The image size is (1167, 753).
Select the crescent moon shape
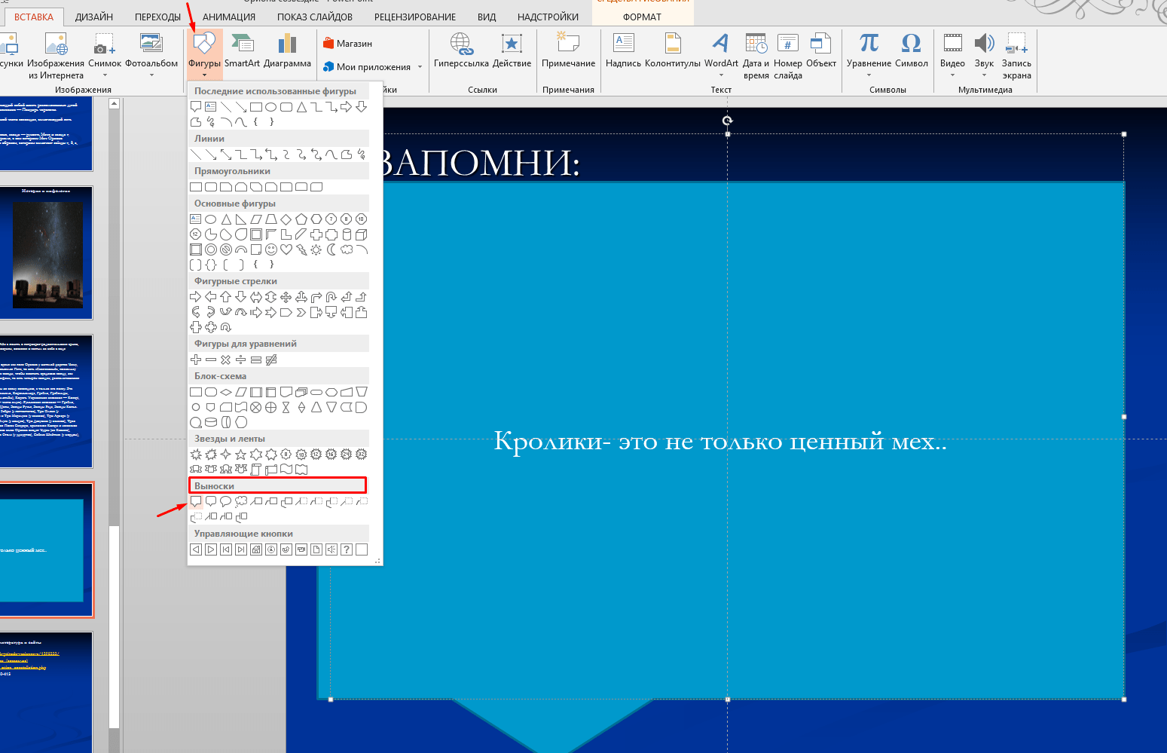[331, 249]
